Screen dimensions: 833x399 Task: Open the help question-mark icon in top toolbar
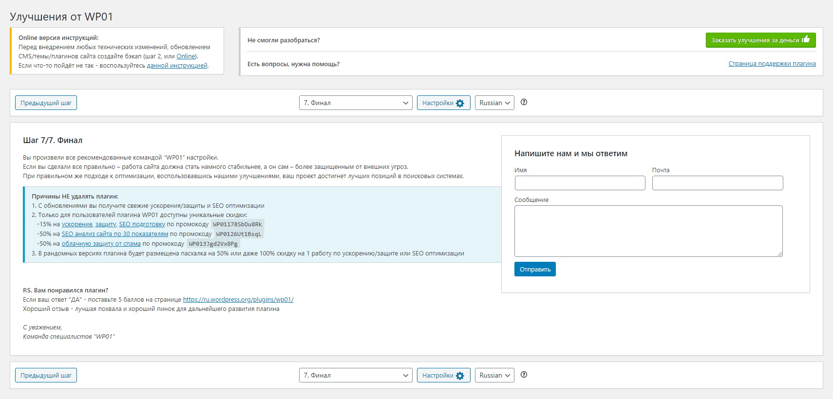[x=524, y=102]
